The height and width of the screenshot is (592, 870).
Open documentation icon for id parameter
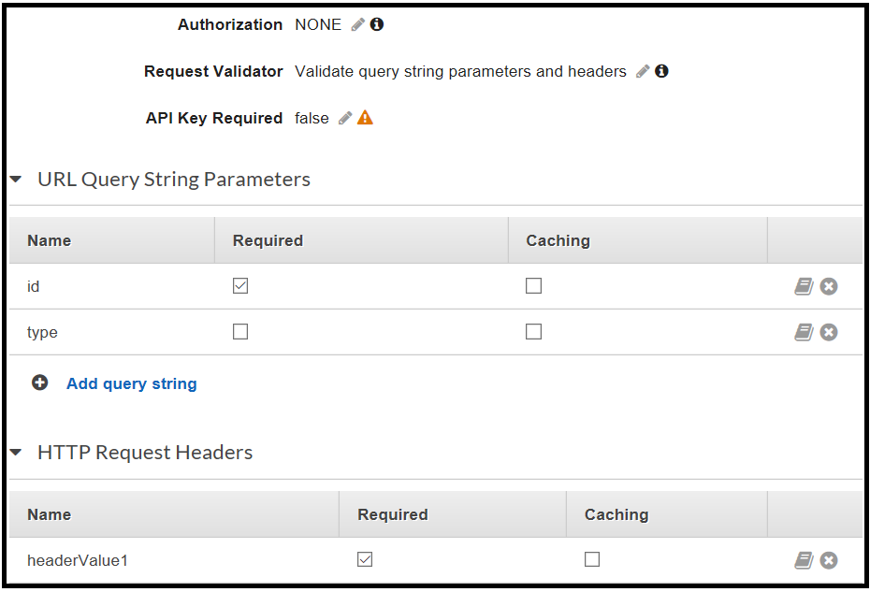pyautogui.click(x=804, y=286)
